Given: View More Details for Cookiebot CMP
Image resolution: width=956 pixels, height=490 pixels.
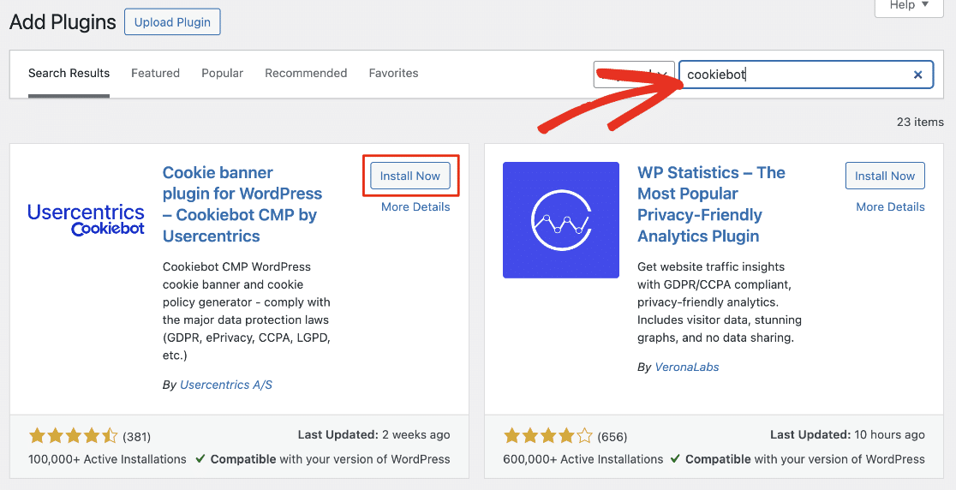Looking at the screenshot, I should tap(415, 206).
